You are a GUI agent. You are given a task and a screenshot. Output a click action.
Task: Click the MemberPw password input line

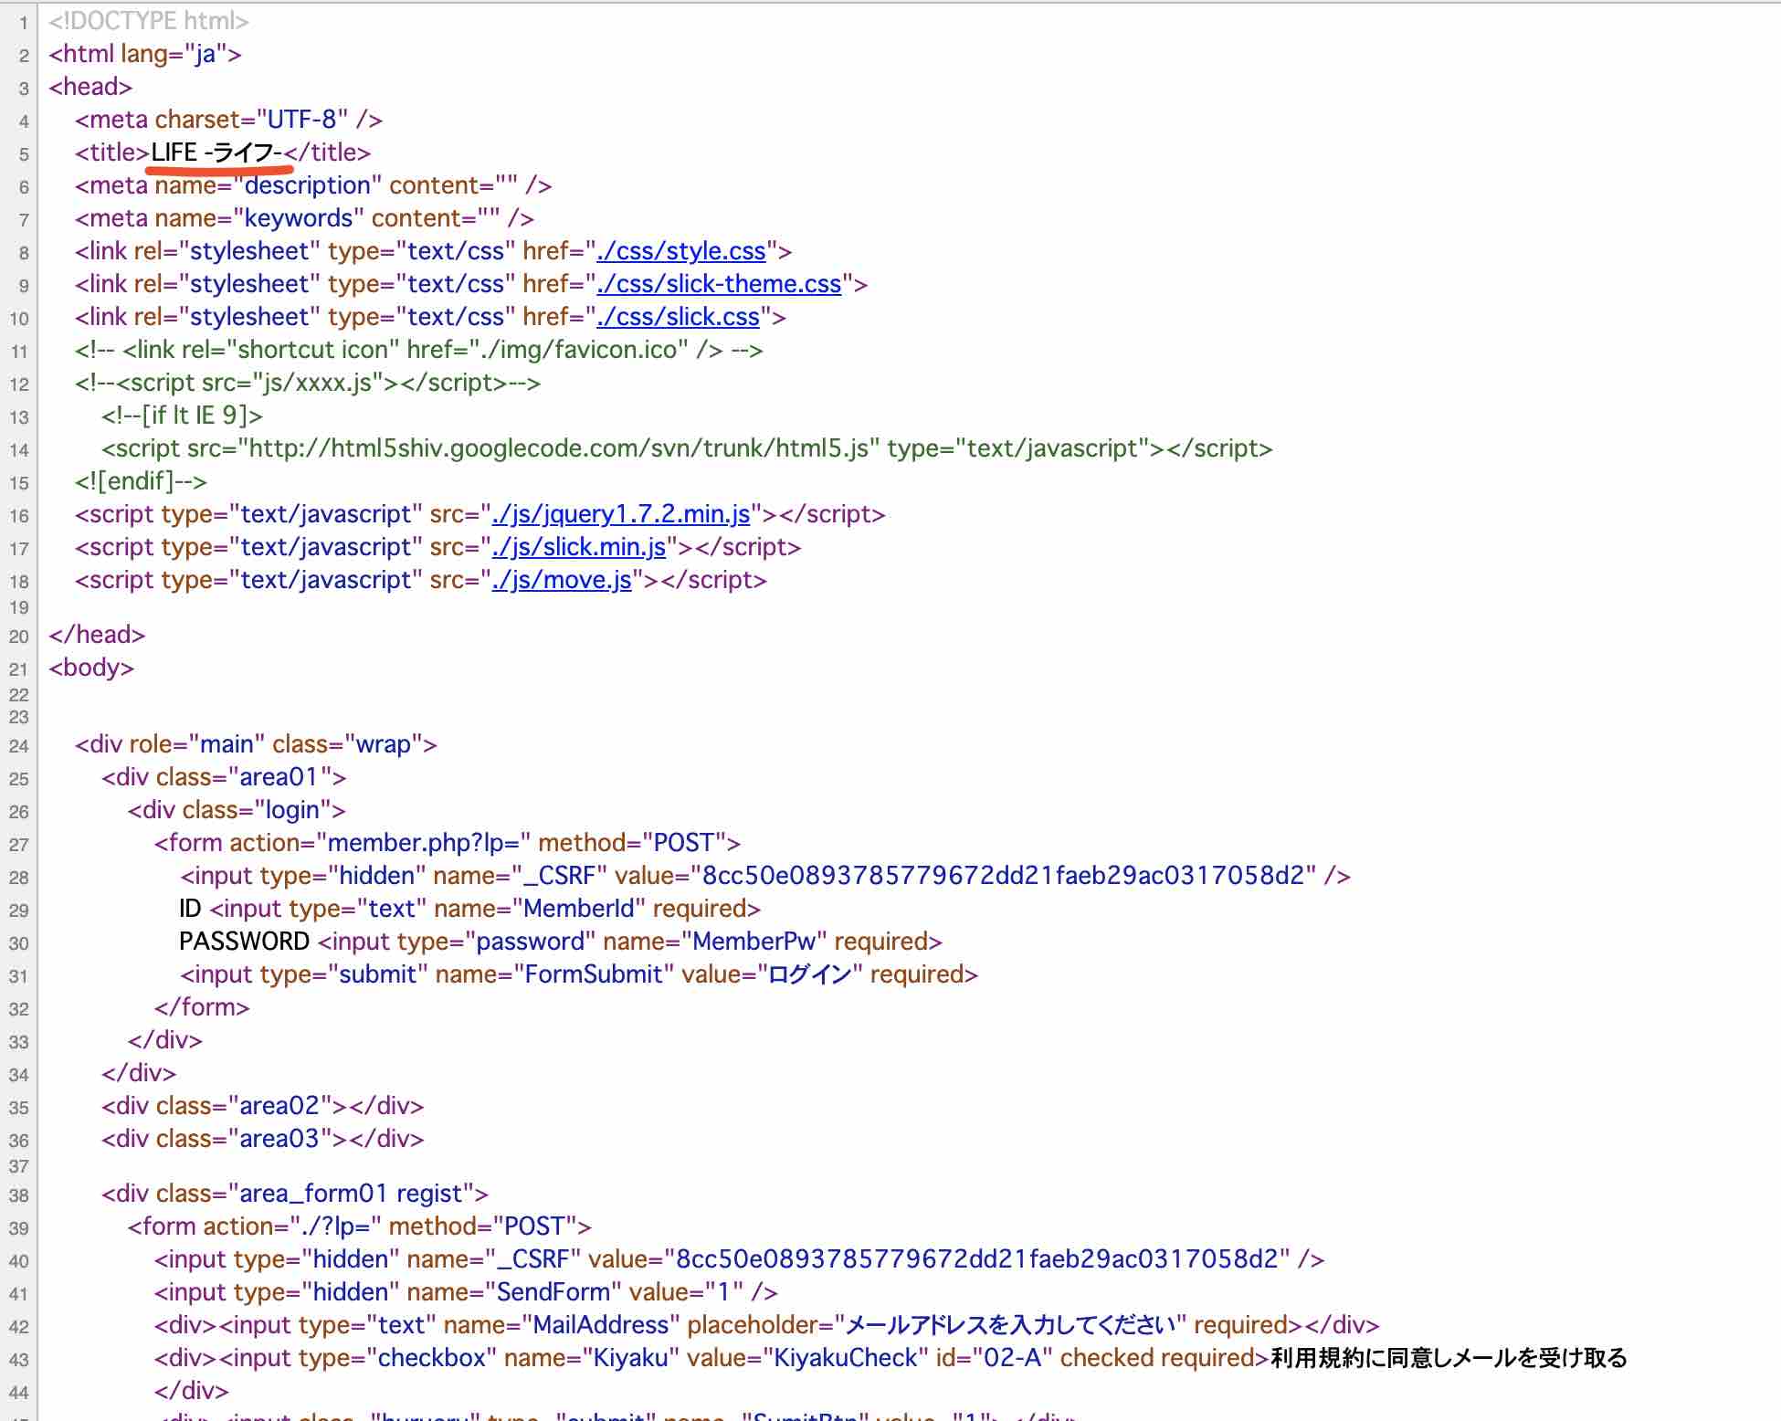tap(561, 942)
